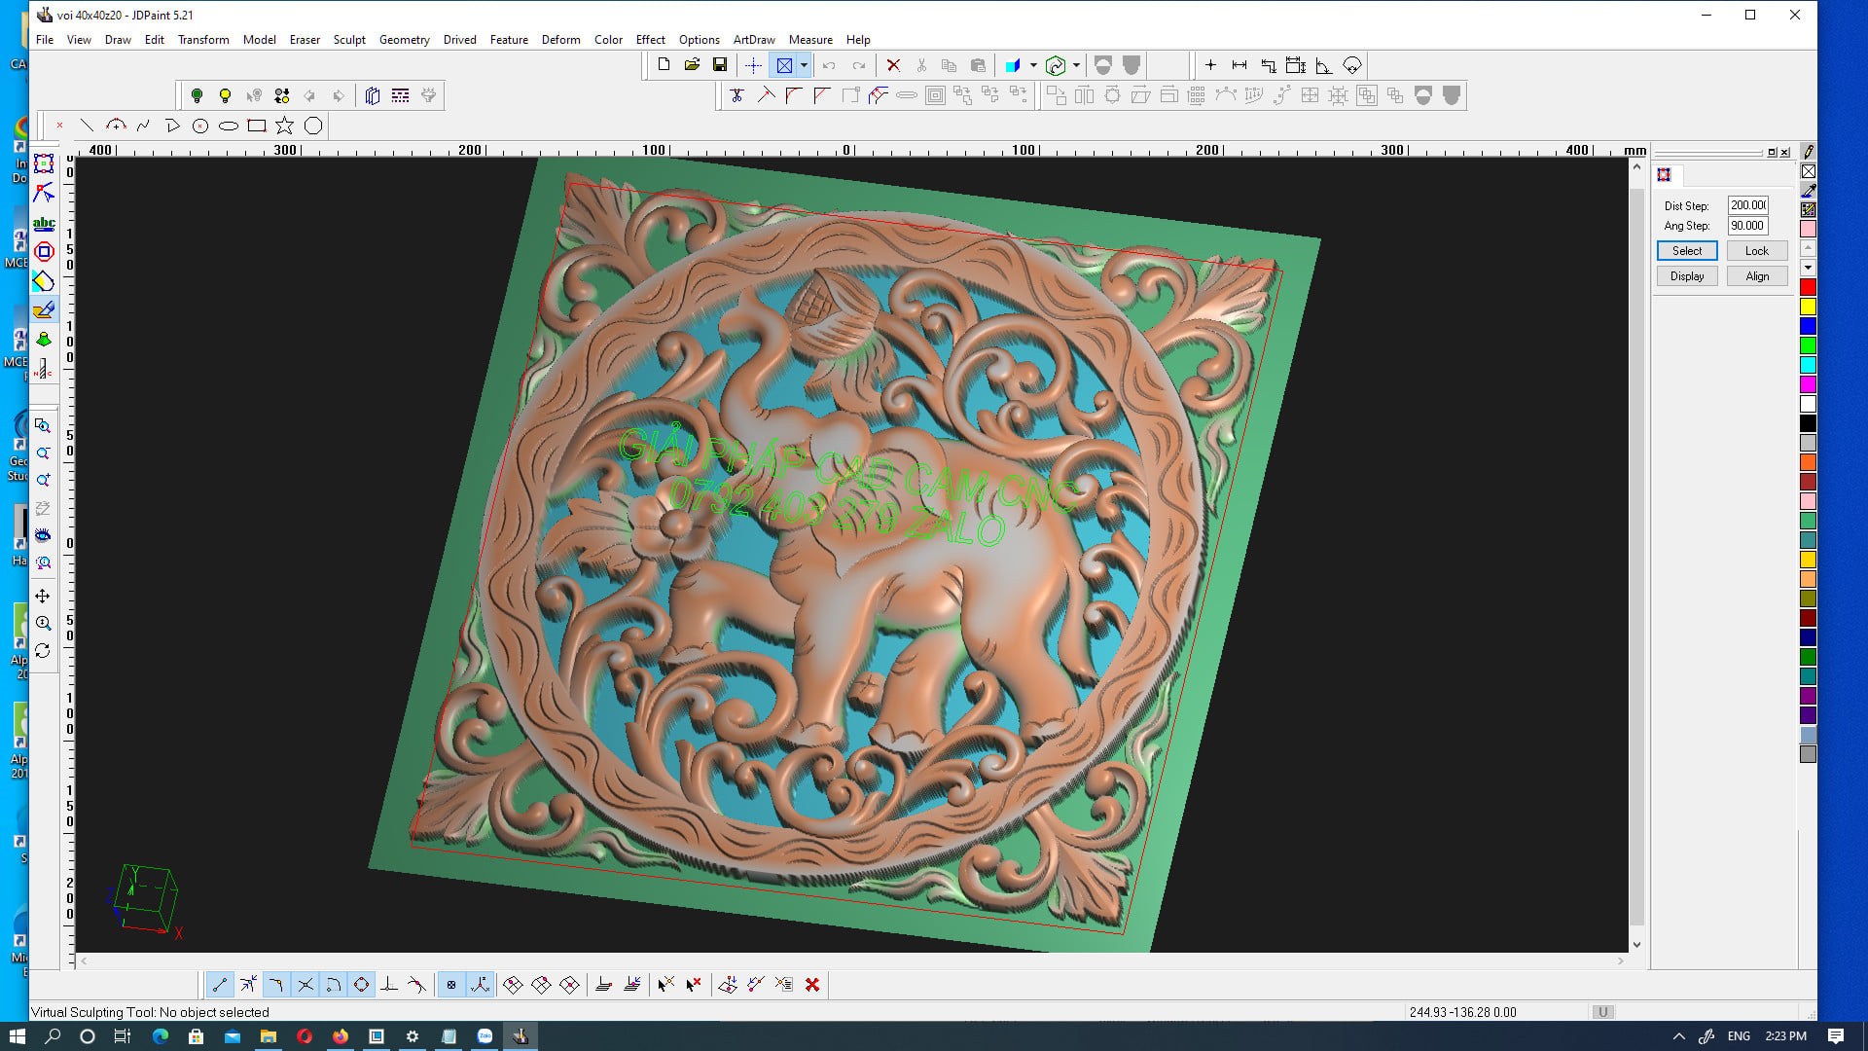Screen dimensions: 1868x1051
Task: Click the green light bulb icon
Action: pos(197,95)
